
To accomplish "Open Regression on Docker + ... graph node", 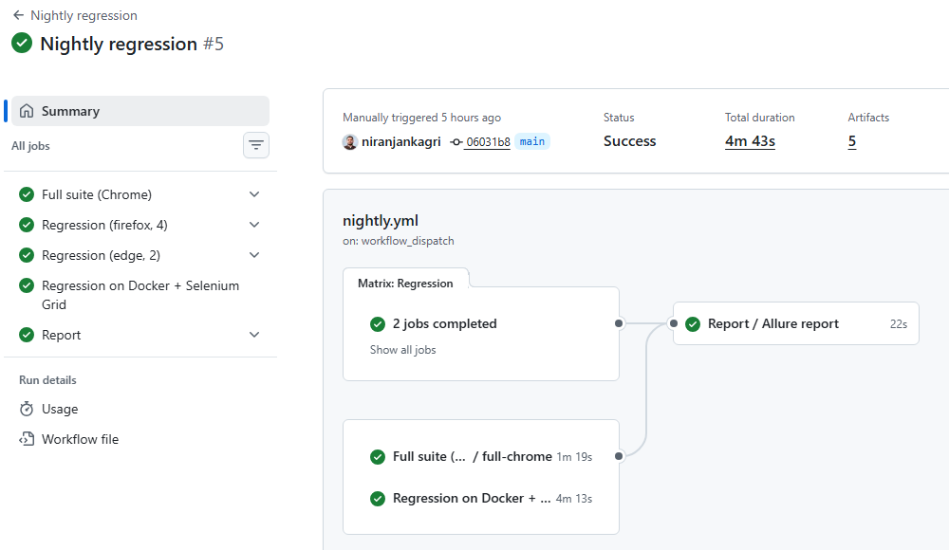I will (481, 499).
